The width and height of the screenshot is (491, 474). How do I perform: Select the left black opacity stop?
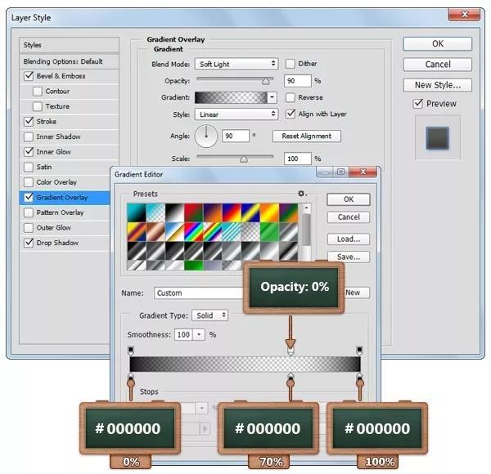pyautogui.click(x=131, y=351)
